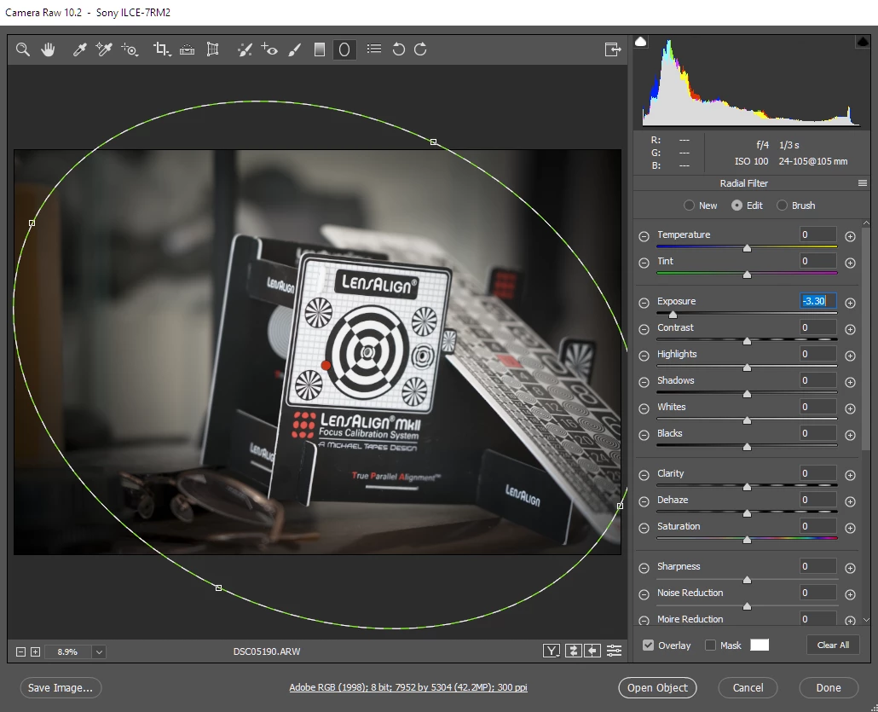Click the Done button
The height and width of the screenshot is (712, 878).
pyautogui.click(x=829, y=687)
